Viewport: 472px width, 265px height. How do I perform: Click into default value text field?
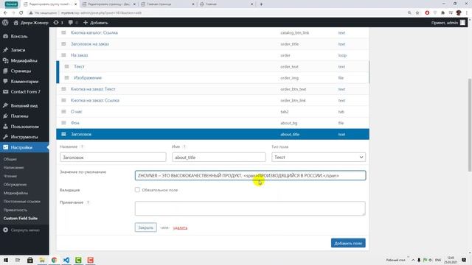click(251, 175)
